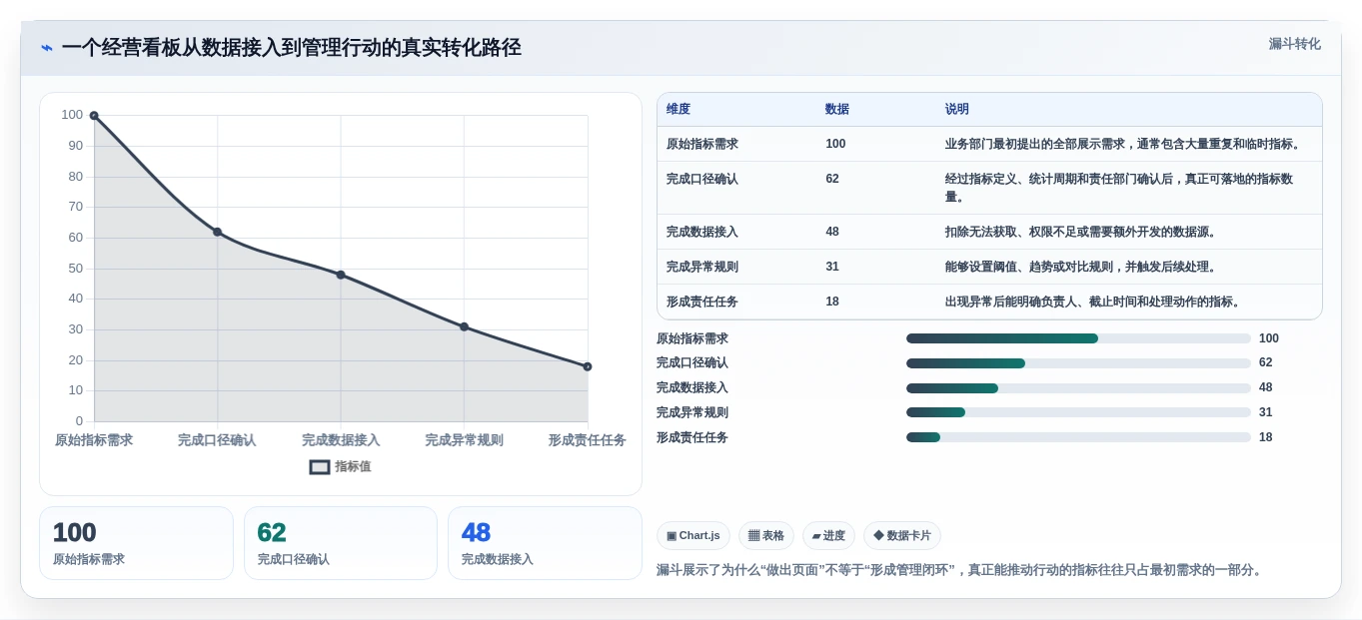Screen dimensions: 1362x620
Task: Click the chart data point at 完成数据接入
Action: click(x=341, y=275)
